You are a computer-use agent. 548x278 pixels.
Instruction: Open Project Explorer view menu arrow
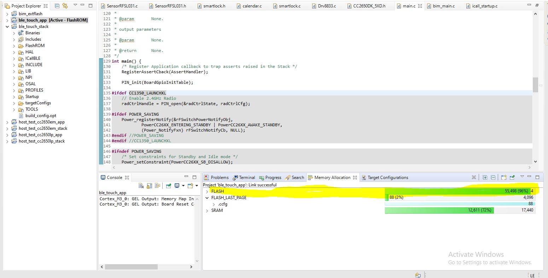75,6
